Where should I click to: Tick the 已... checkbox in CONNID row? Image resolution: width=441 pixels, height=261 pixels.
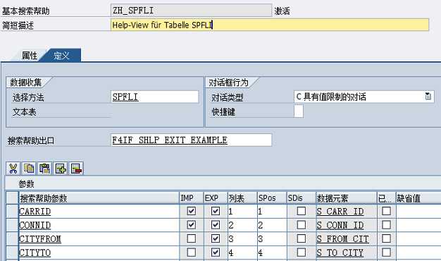click(x=386, y=225)
